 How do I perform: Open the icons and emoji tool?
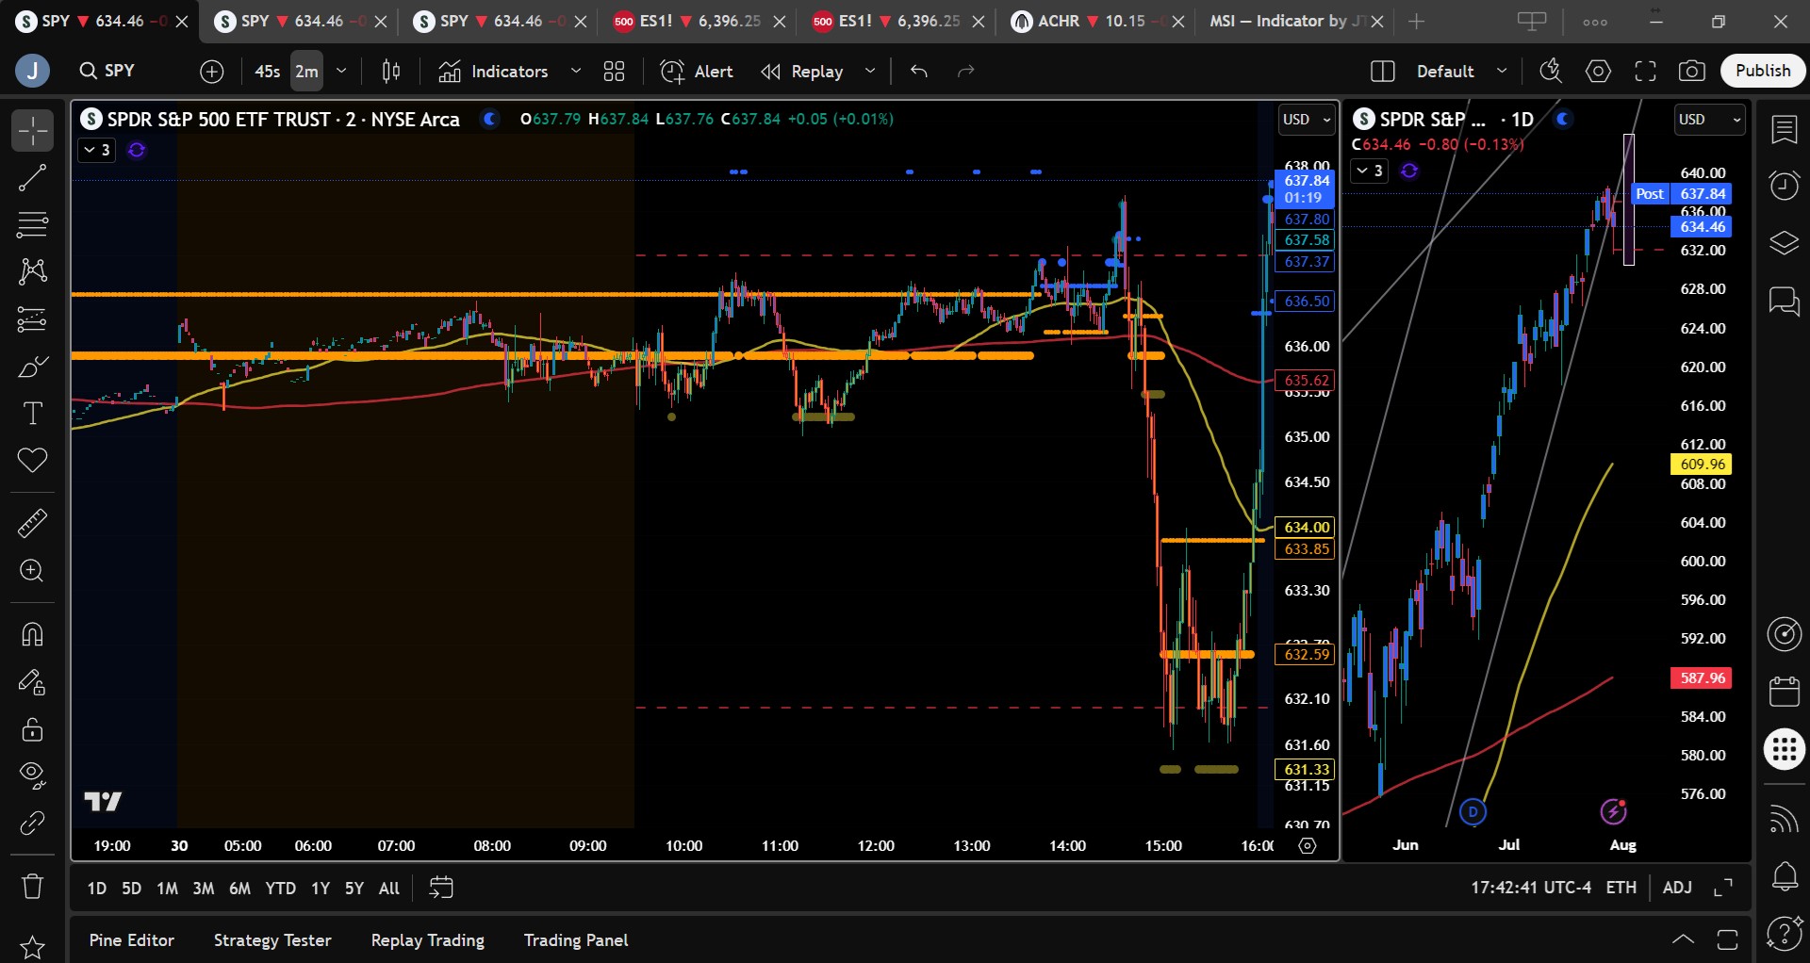click(x=32, y=460)
